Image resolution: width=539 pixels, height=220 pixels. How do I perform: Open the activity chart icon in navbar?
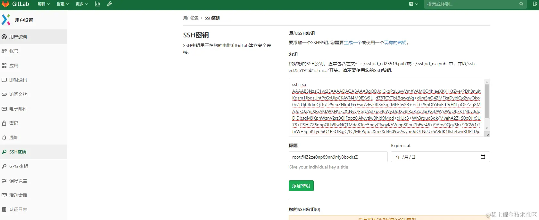pos(97,4)
